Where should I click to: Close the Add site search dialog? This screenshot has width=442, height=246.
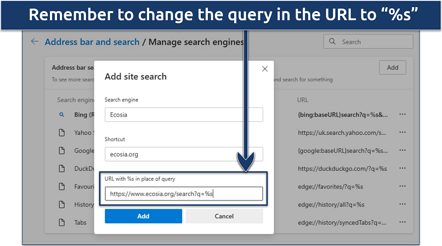click(265, 69)
